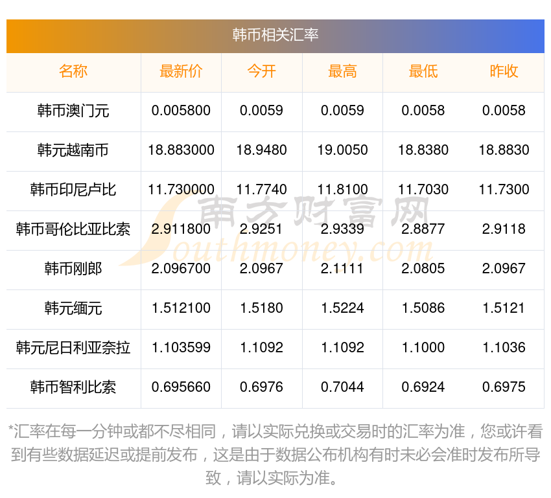The image size is (551, 498).
Task: Click previous close 2.9118
Action: [504, 229]
